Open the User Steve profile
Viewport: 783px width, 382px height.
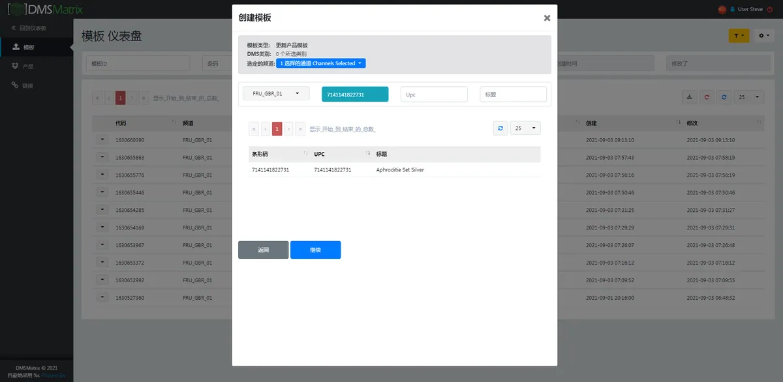[746, 9]
